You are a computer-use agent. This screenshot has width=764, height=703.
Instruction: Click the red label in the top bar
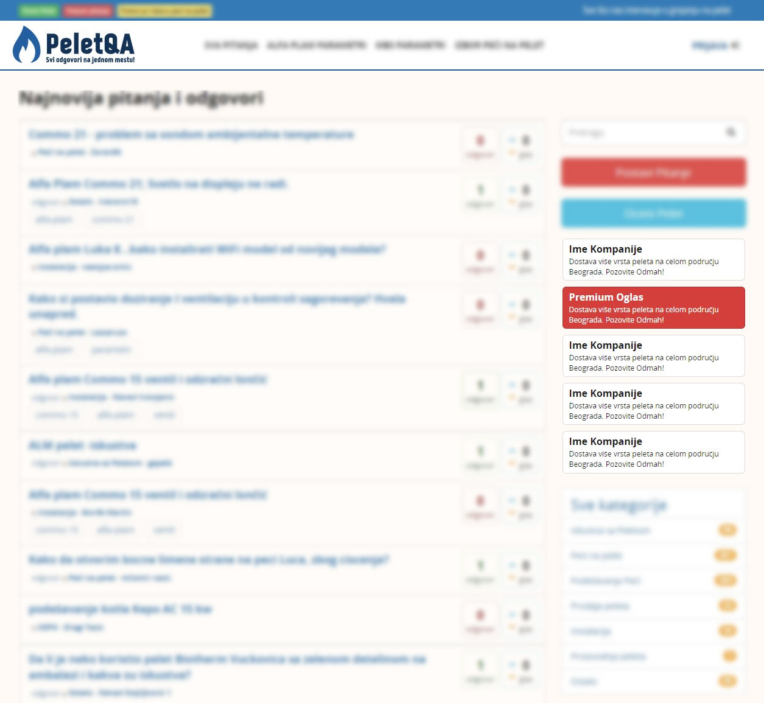[88, 10]
